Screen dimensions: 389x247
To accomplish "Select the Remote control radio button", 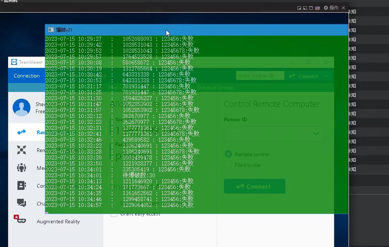I will pos(228,154).
